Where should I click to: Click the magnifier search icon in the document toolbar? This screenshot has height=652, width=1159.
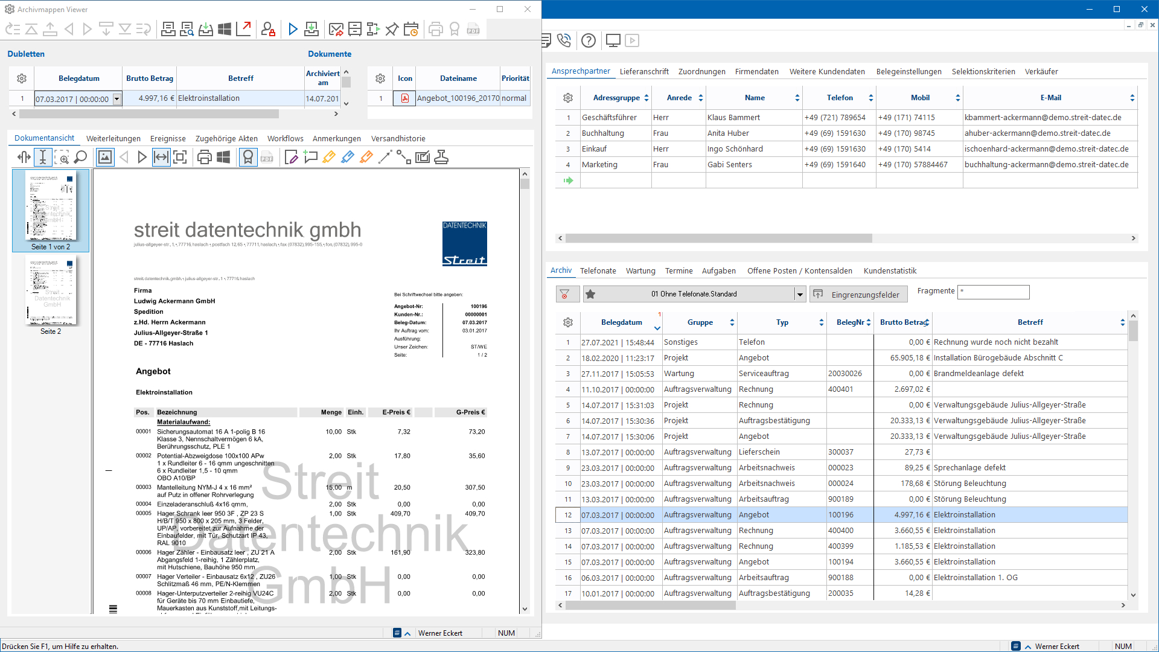(81, 158)
